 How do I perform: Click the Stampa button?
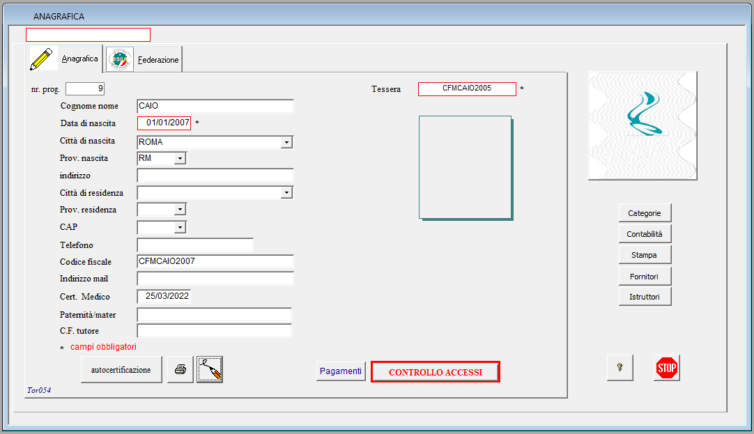[645, 255]
